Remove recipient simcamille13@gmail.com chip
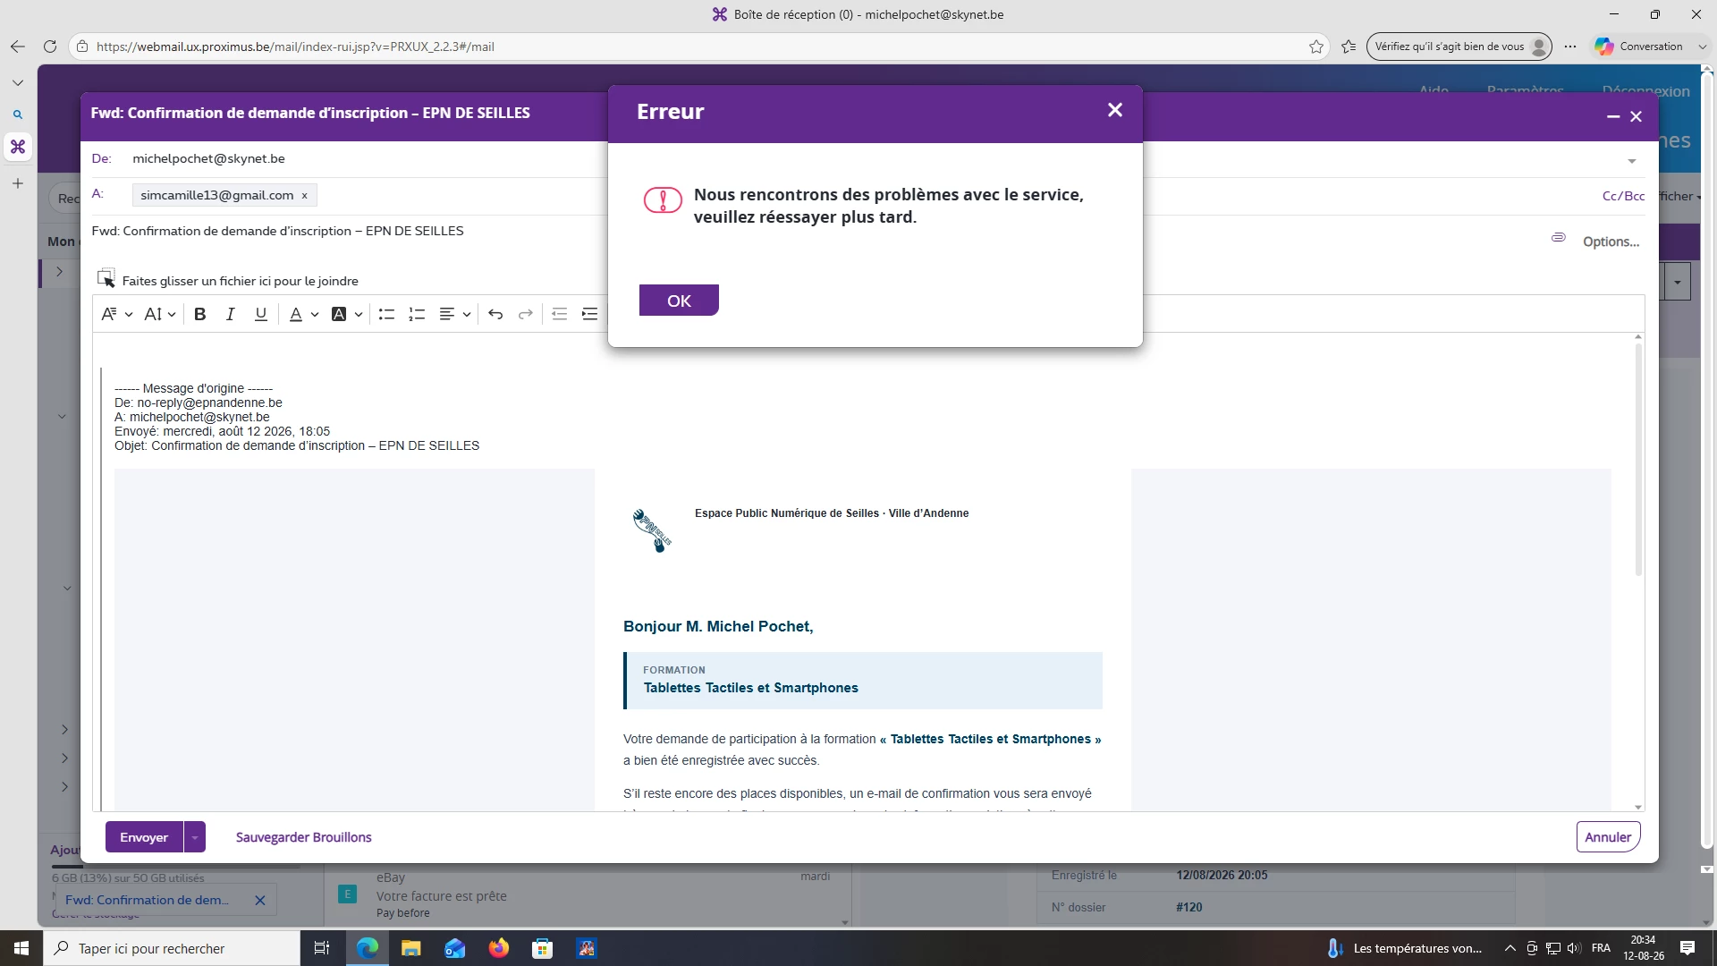The height and width of the screenshot is (966, 1717). [304, 195]
